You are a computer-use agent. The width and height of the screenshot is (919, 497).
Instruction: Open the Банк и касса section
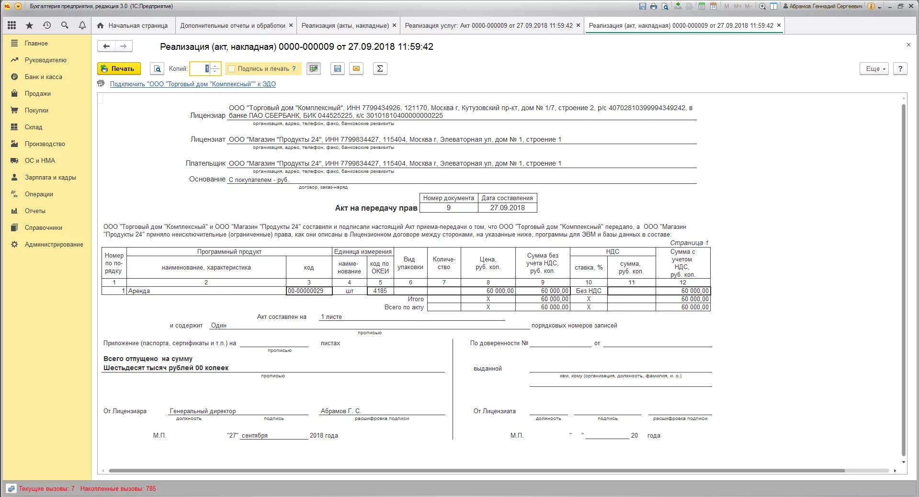click(x=46, y=77)
